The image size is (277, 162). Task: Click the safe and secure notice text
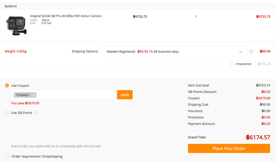(56, 146)
